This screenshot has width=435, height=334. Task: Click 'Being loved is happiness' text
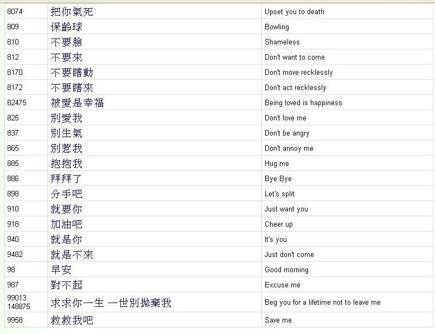(303, 103)
